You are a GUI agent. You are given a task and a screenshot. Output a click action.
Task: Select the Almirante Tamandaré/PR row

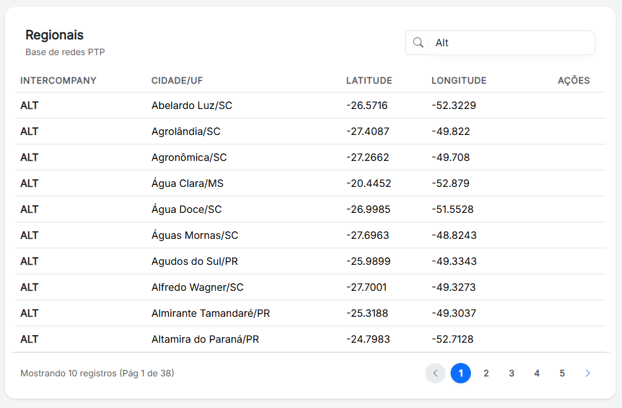tap(211, 313)
